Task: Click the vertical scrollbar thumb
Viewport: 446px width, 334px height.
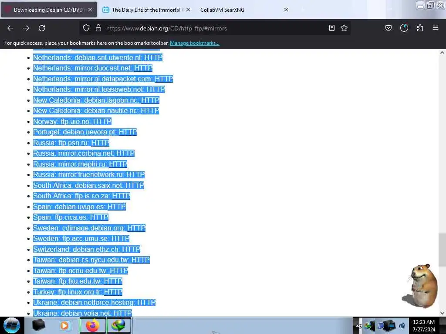Action: pos(442,250)
